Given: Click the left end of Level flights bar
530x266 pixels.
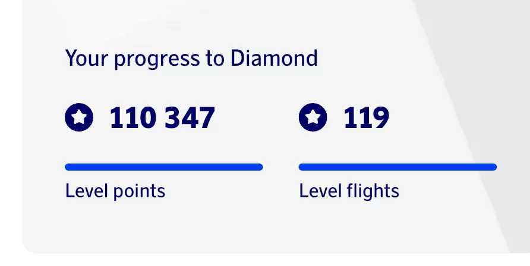Looking at the screenshot, I should pos(302,167).
